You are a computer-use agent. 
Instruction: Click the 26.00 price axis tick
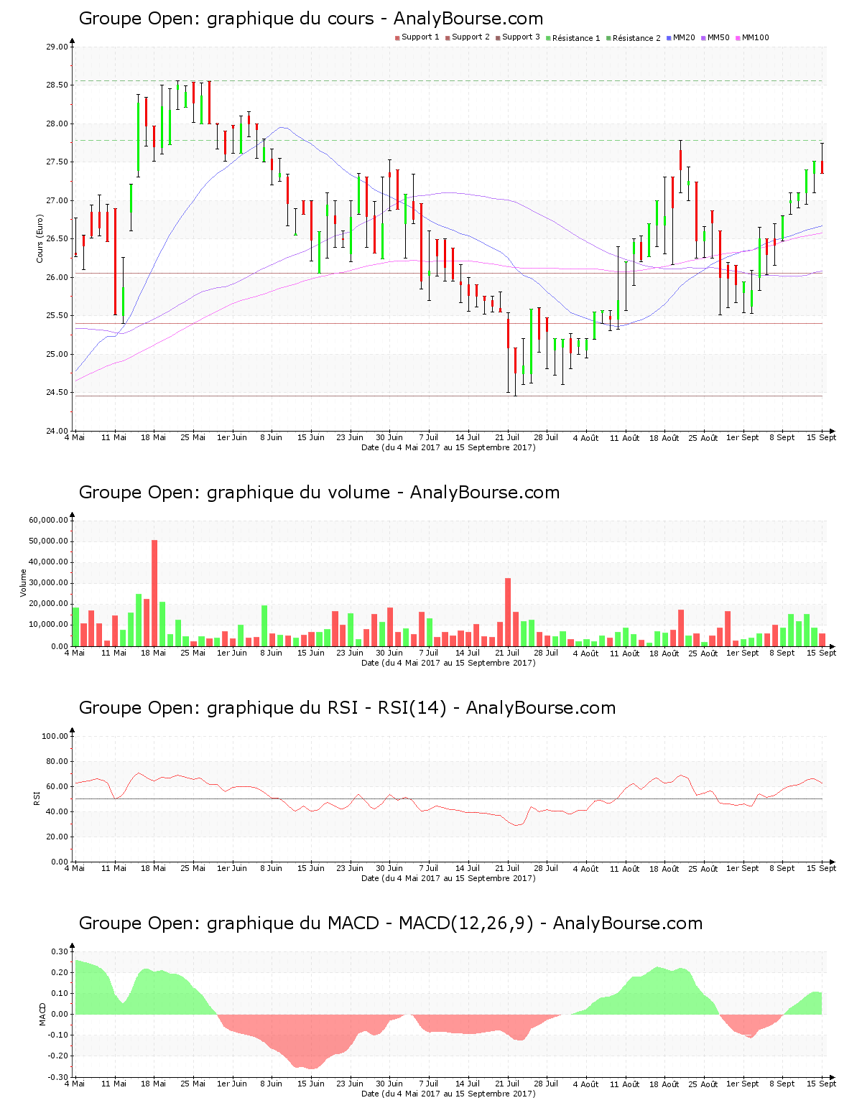(x=57, y=277)
